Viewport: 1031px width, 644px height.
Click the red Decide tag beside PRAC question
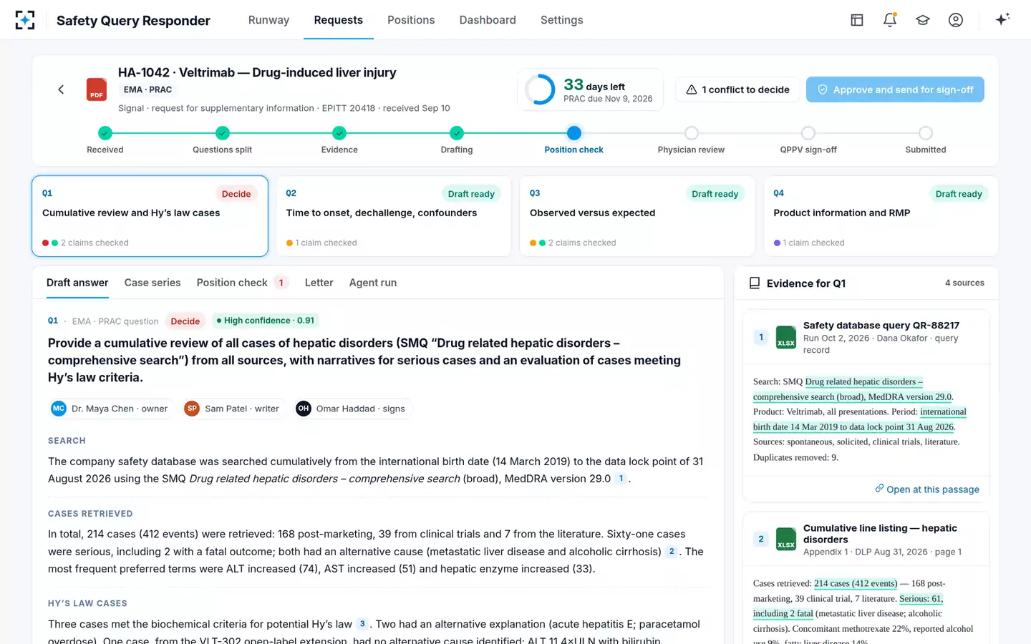(x=185, y=321)
